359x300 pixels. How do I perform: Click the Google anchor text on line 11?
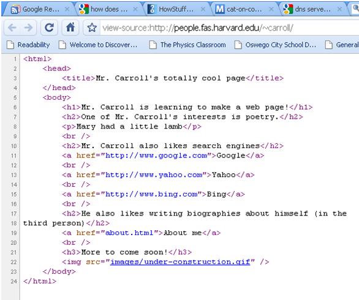(x=231, y=156)
